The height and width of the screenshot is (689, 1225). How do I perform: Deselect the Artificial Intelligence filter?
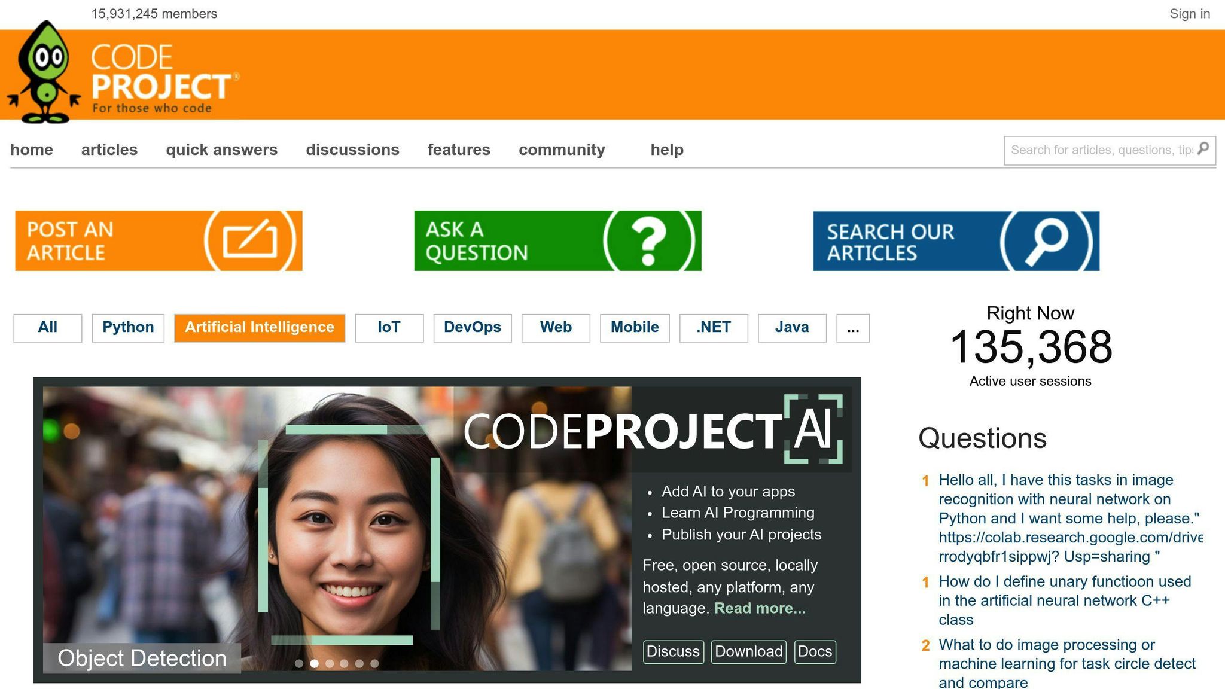259,328
